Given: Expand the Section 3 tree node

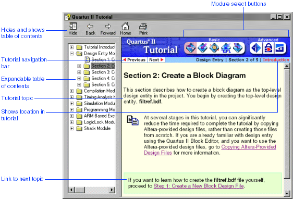Looking at the screenshot, I should [x=79, y=72].
